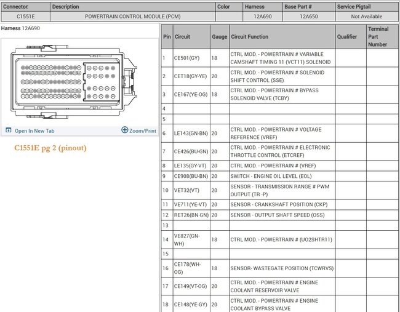Select circuit LE143(GN-BN)
Image resolution: width=400 pixels, height=312 pixels.
coord(191,134)
